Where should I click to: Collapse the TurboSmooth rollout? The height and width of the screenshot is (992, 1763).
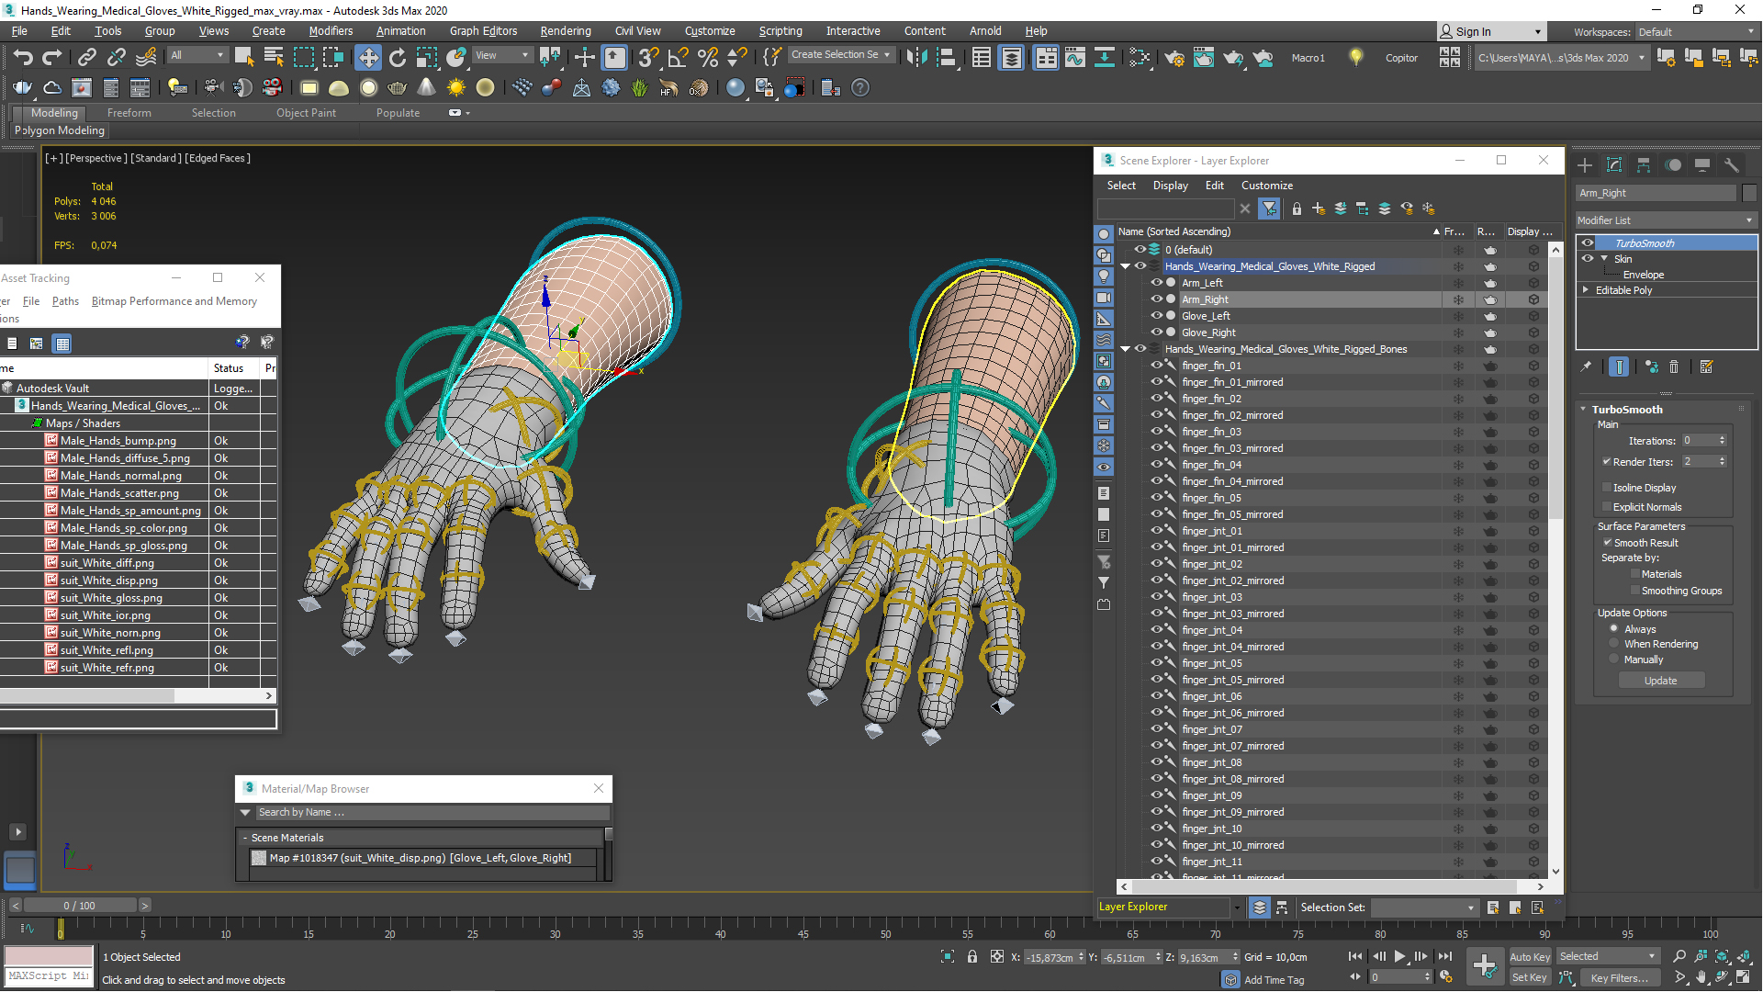1583,410
